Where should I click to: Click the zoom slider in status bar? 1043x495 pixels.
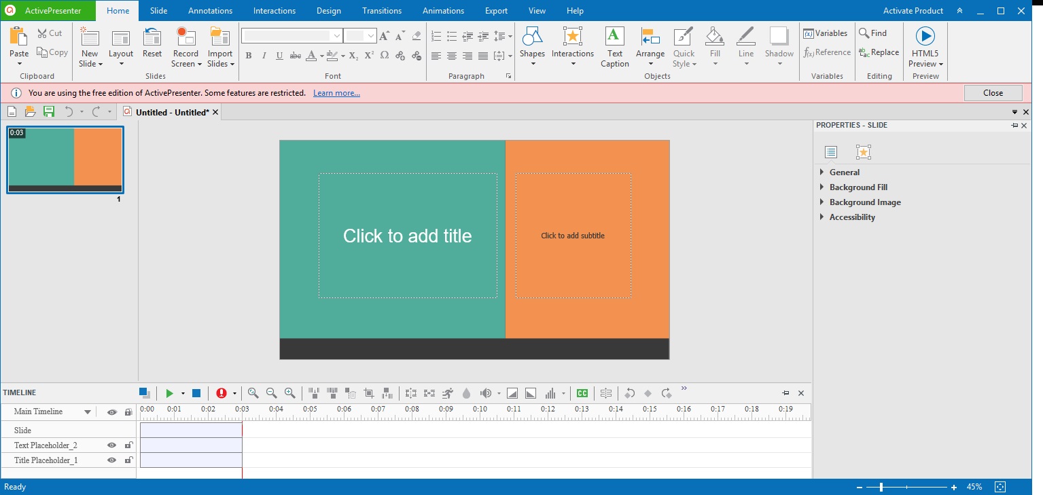(x=881, y=487)
